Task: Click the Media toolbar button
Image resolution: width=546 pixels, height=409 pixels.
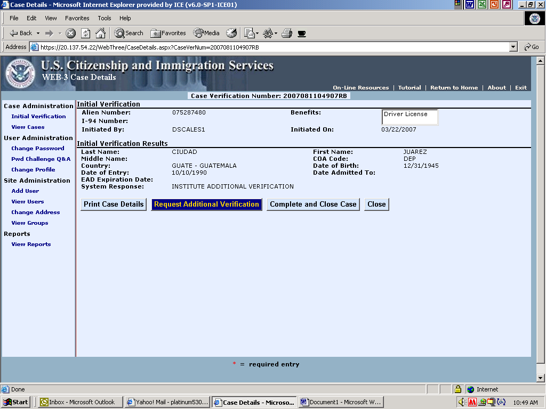Action: point(206,33)
